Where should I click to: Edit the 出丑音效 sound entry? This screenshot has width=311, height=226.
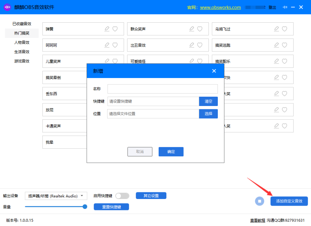point(192,45)
